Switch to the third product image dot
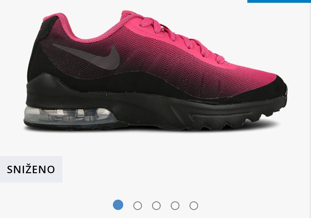Screen dimensions: 311x218 pyautogui.click(x=156, y=206)
